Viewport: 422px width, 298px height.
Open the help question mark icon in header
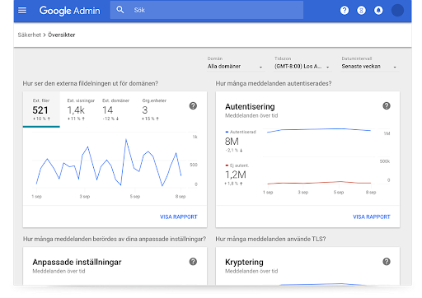coord(345,11)
